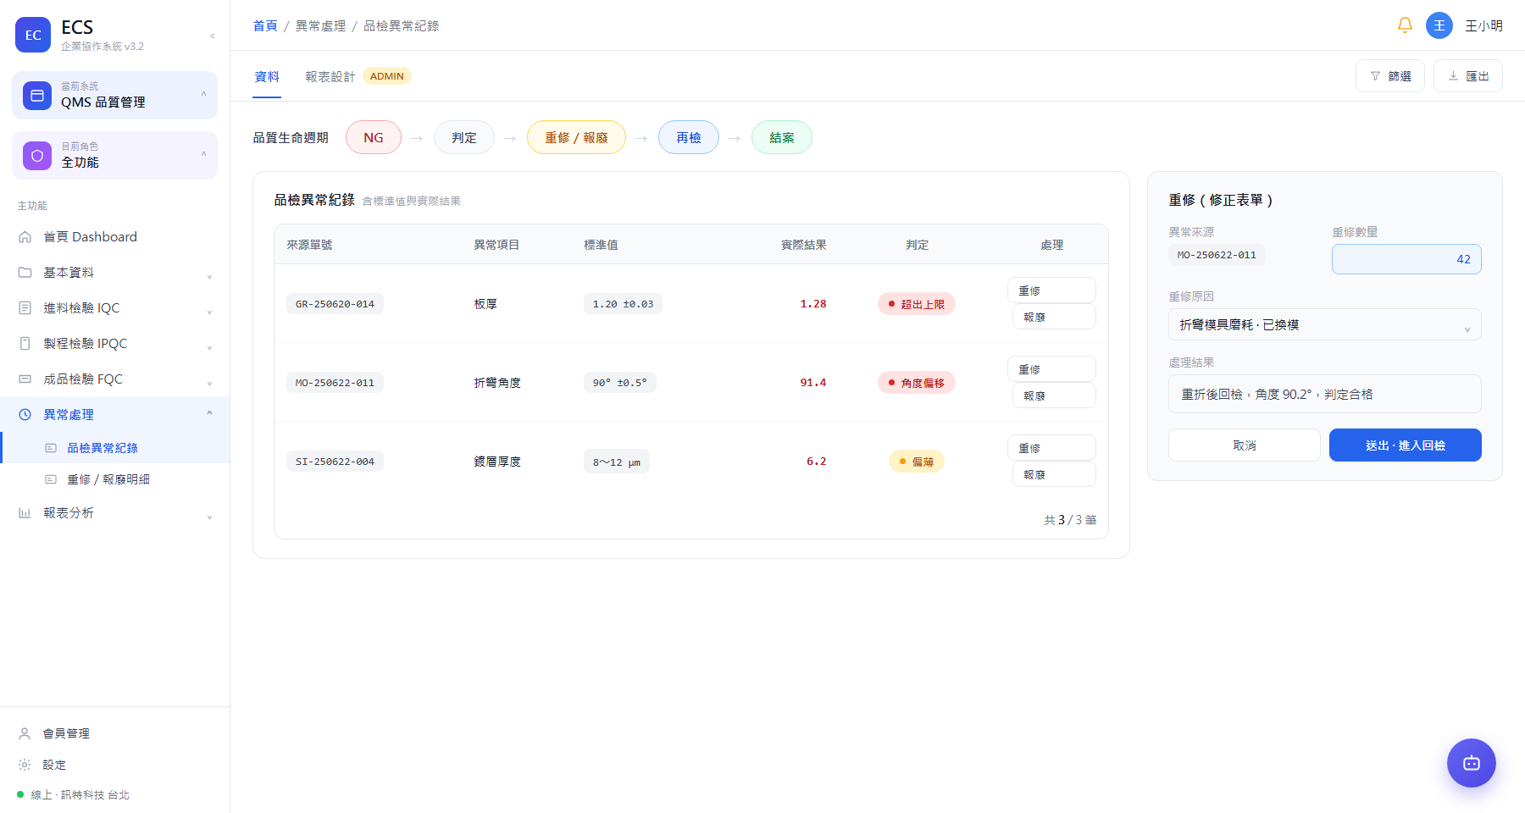Click the clock icon for 異常處理

point(25,415)
